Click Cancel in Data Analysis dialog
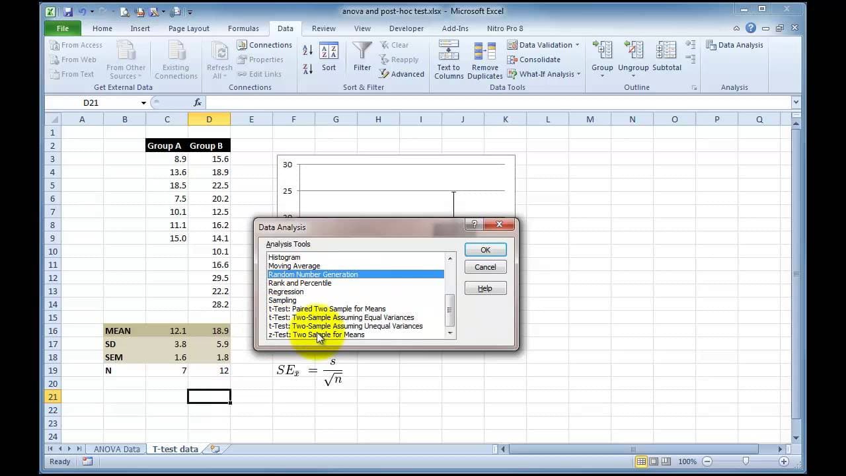The width and height of the screenshot is (846, 476). coord(485,267)
